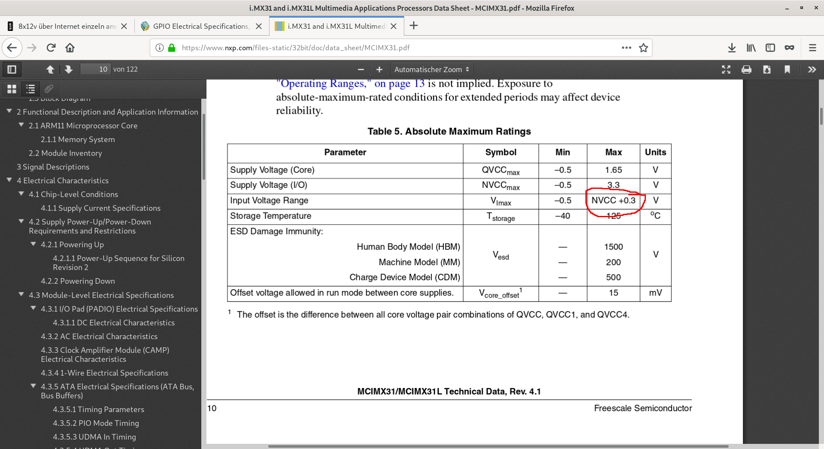Open 4.3.5.2 PIO Mode Timing entry
The width and height of the screenshot is (824, 449).
point(96,423)
